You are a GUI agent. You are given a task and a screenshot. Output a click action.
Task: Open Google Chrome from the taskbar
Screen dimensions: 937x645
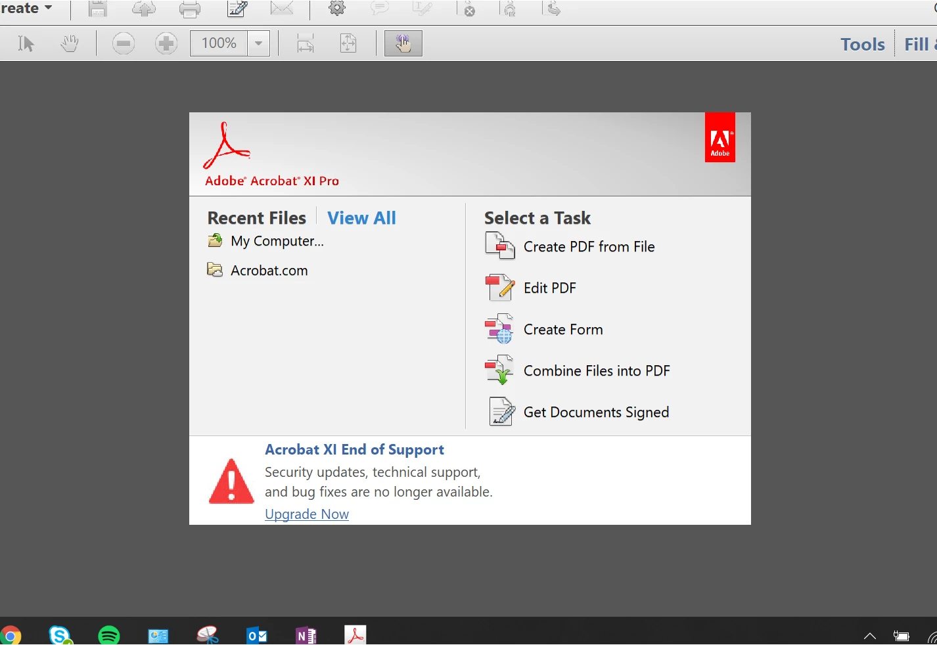click(11, 635)
